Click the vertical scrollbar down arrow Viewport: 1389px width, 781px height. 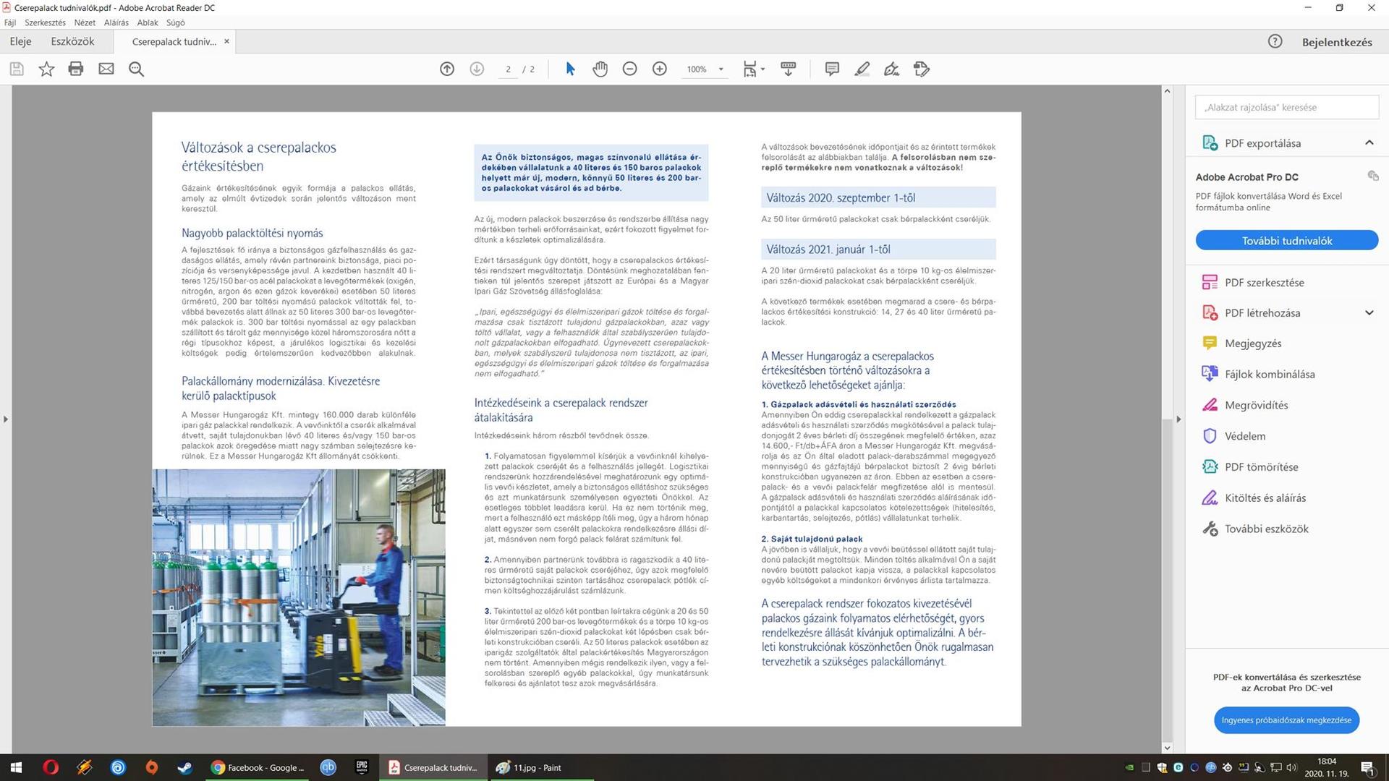tap(1167, 748)
